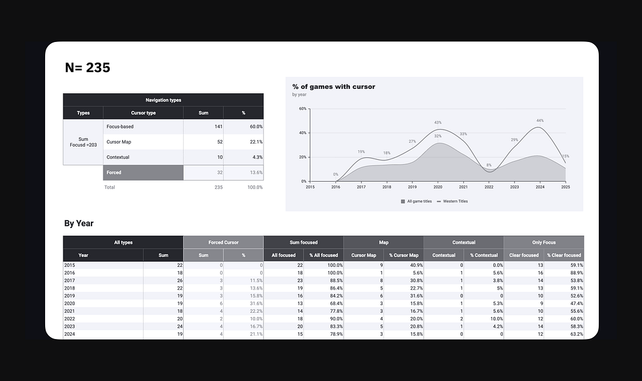Click the 15% data label on chart
The height and width of the screenshot is (381, 642).
pyautogui.click(x=566, y=156)
